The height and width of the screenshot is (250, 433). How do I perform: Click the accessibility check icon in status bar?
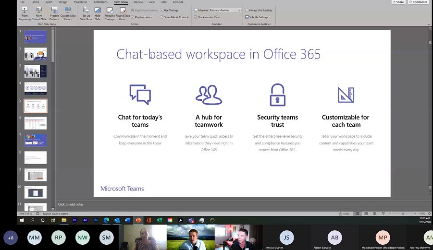click(x=38, y=214)
